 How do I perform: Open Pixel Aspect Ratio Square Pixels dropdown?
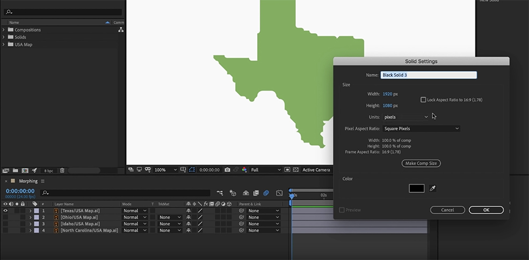[x=421, y=128]
